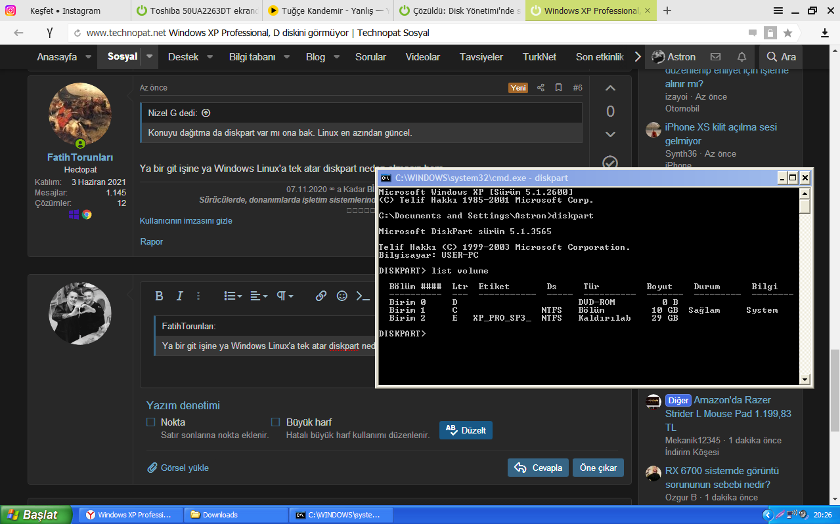Open the Astron account menu

tap(673, 57)
